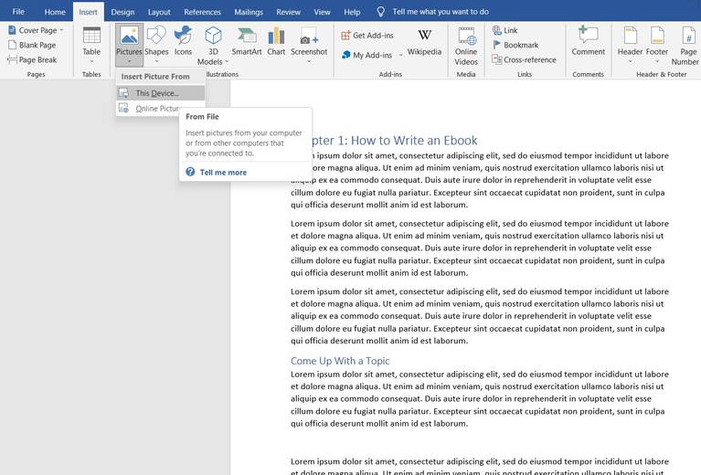Click the Link globe-chain icon
Image resolution: width=701 pixels, height=475 pixels.
(496, 30)
